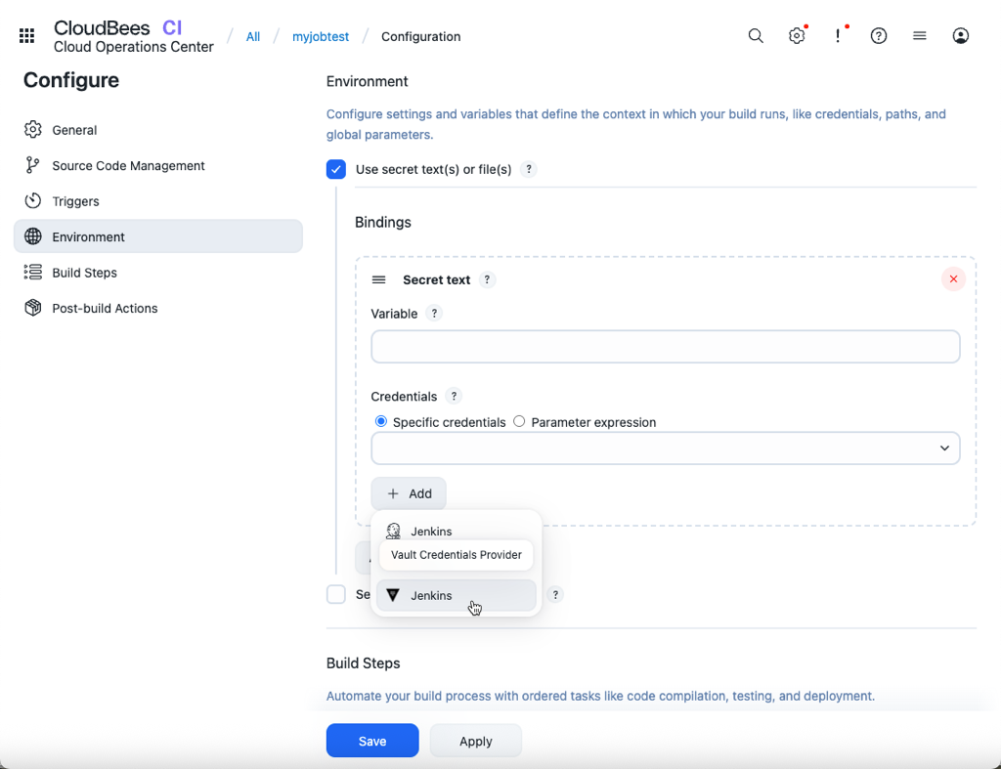Click the search magnifier icon
This screenshot has height=769, width=1001.
pos(756,36)
